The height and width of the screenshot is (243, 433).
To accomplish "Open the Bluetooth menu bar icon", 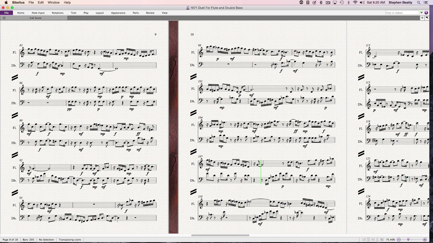I will pos(348,2).
